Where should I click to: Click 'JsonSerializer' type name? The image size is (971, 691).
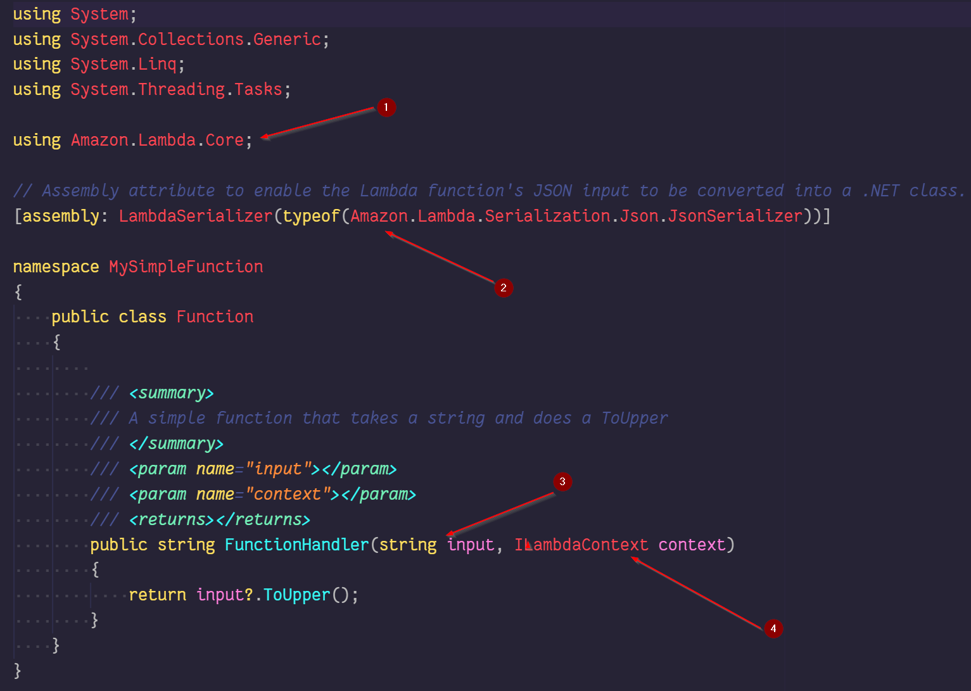735,216
